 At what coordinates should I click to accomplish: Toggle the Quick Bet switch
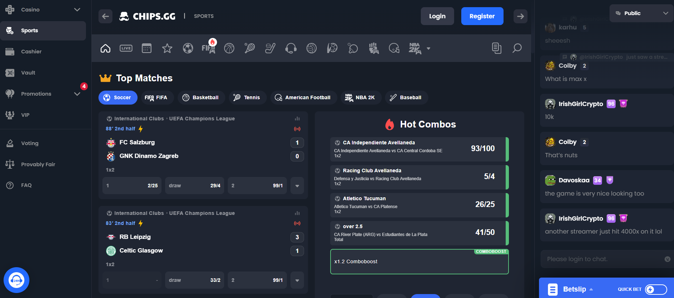pos(656,289)
